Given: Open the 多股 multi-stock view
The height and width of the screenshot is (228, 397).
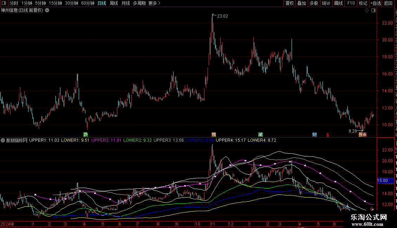Looking at the screenshot, I should click(314, 3).
